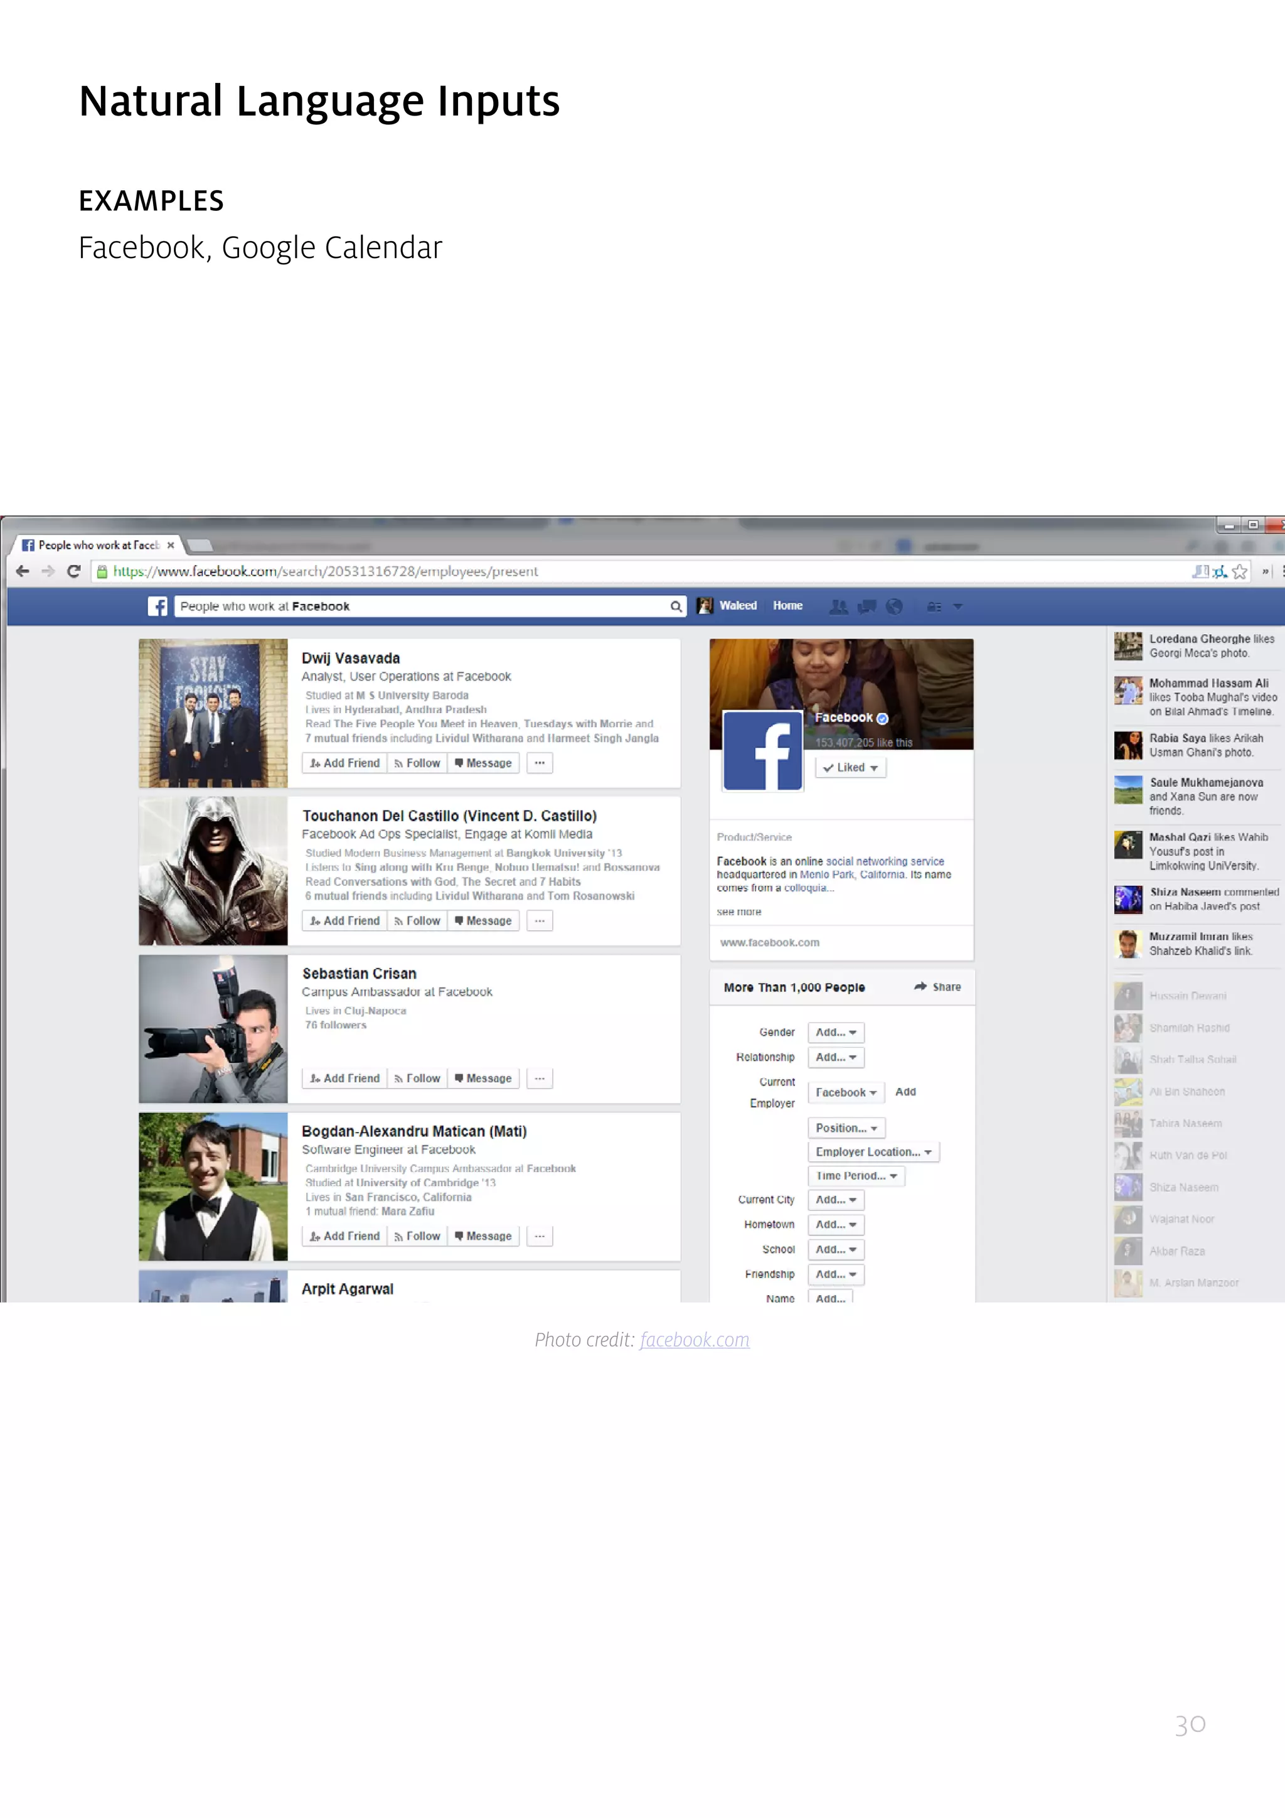The width and height of the screenshot is (1285, 1818).
Task: Open the Current City Add... dropdown
Action: (836, 1200)
